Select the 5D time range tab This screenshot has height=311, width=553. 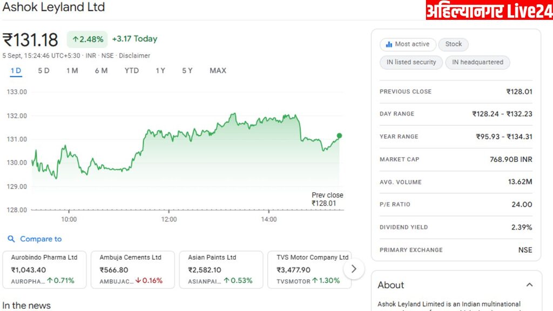[44, 71]
